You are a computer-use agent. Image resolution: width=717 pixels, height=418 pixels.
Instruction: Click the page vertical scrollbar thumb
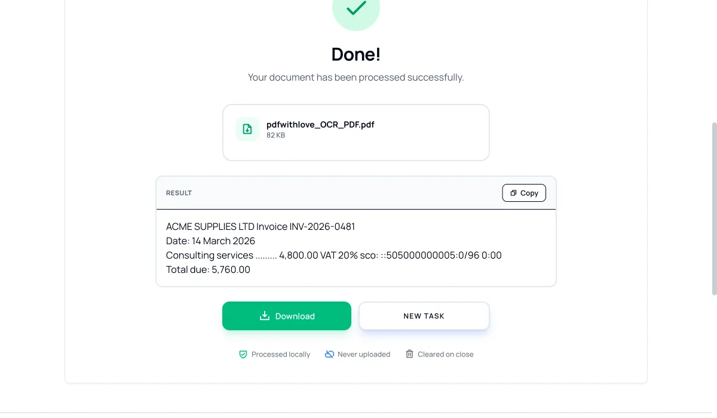tap(714, 209)
